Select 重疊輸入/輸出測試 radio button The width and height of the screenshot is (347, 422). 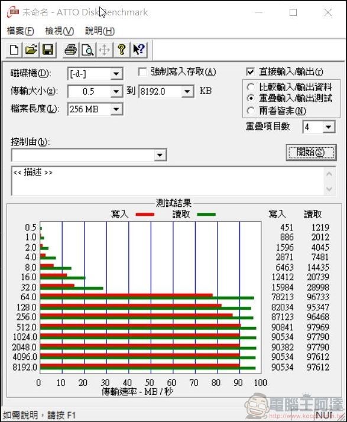[251, 98]
